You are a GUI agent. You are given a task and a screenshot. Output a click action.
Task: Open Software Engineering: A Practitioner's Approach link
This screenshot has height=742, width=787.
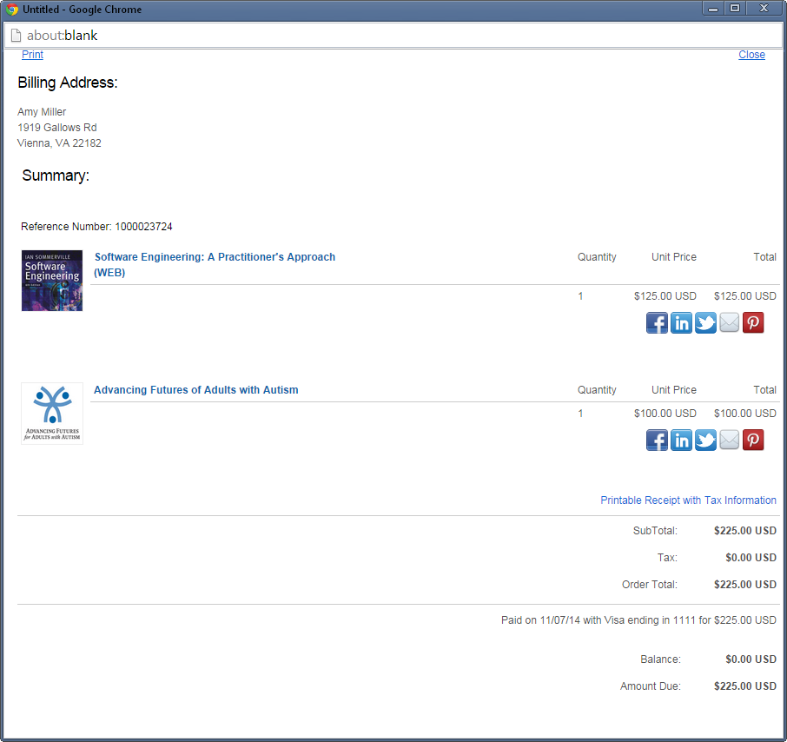(x=215, y=265)
